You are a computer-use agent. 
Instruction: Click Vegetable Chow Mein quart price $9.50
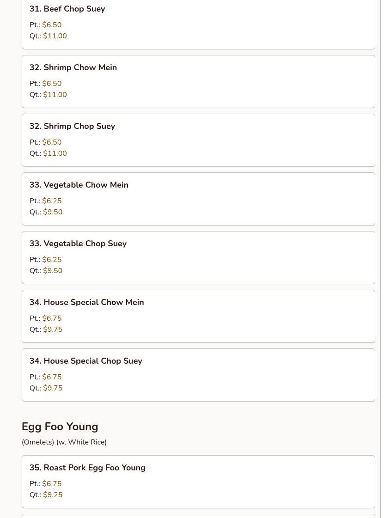point(53,212)
